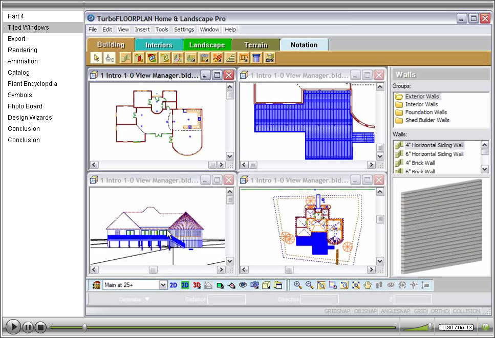Toggle GRIDSNAP in status bar
This screenshot has height=338, width=495.
click(x=337, y=311)
